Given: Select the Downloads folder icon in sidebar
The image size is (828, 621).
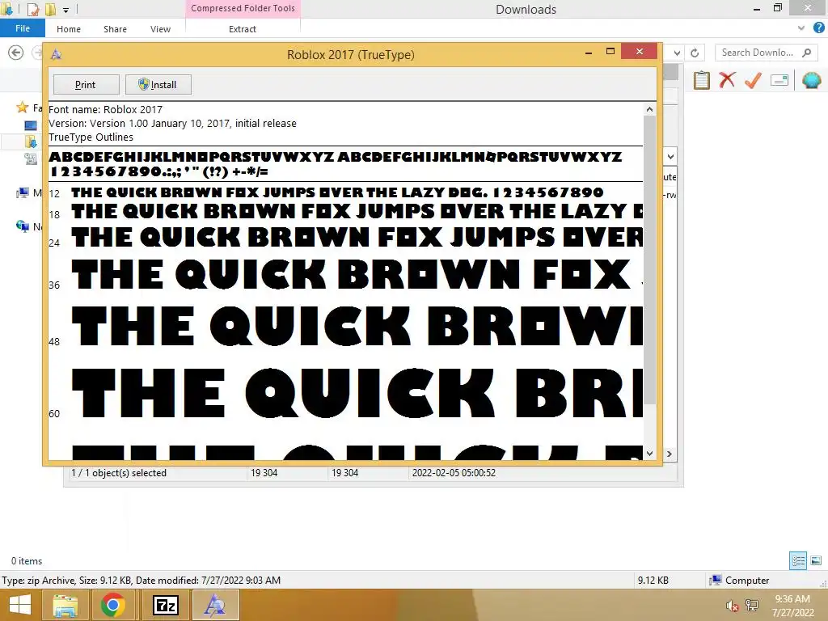Looking at the screenshot, I should tap(31, 142).
